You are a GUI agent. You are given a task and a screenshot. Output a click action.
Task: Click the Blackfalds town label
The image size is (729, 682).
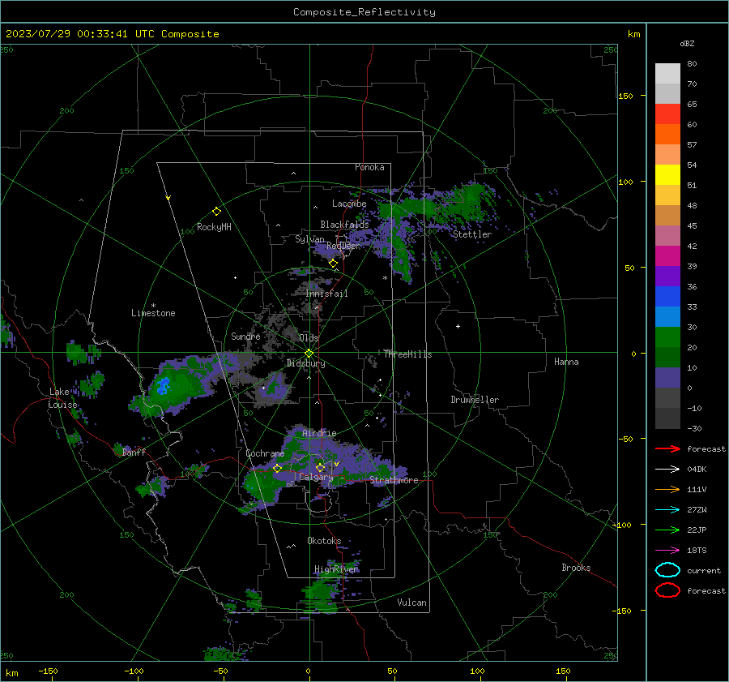pyautogui.click(x=344, y=225)
